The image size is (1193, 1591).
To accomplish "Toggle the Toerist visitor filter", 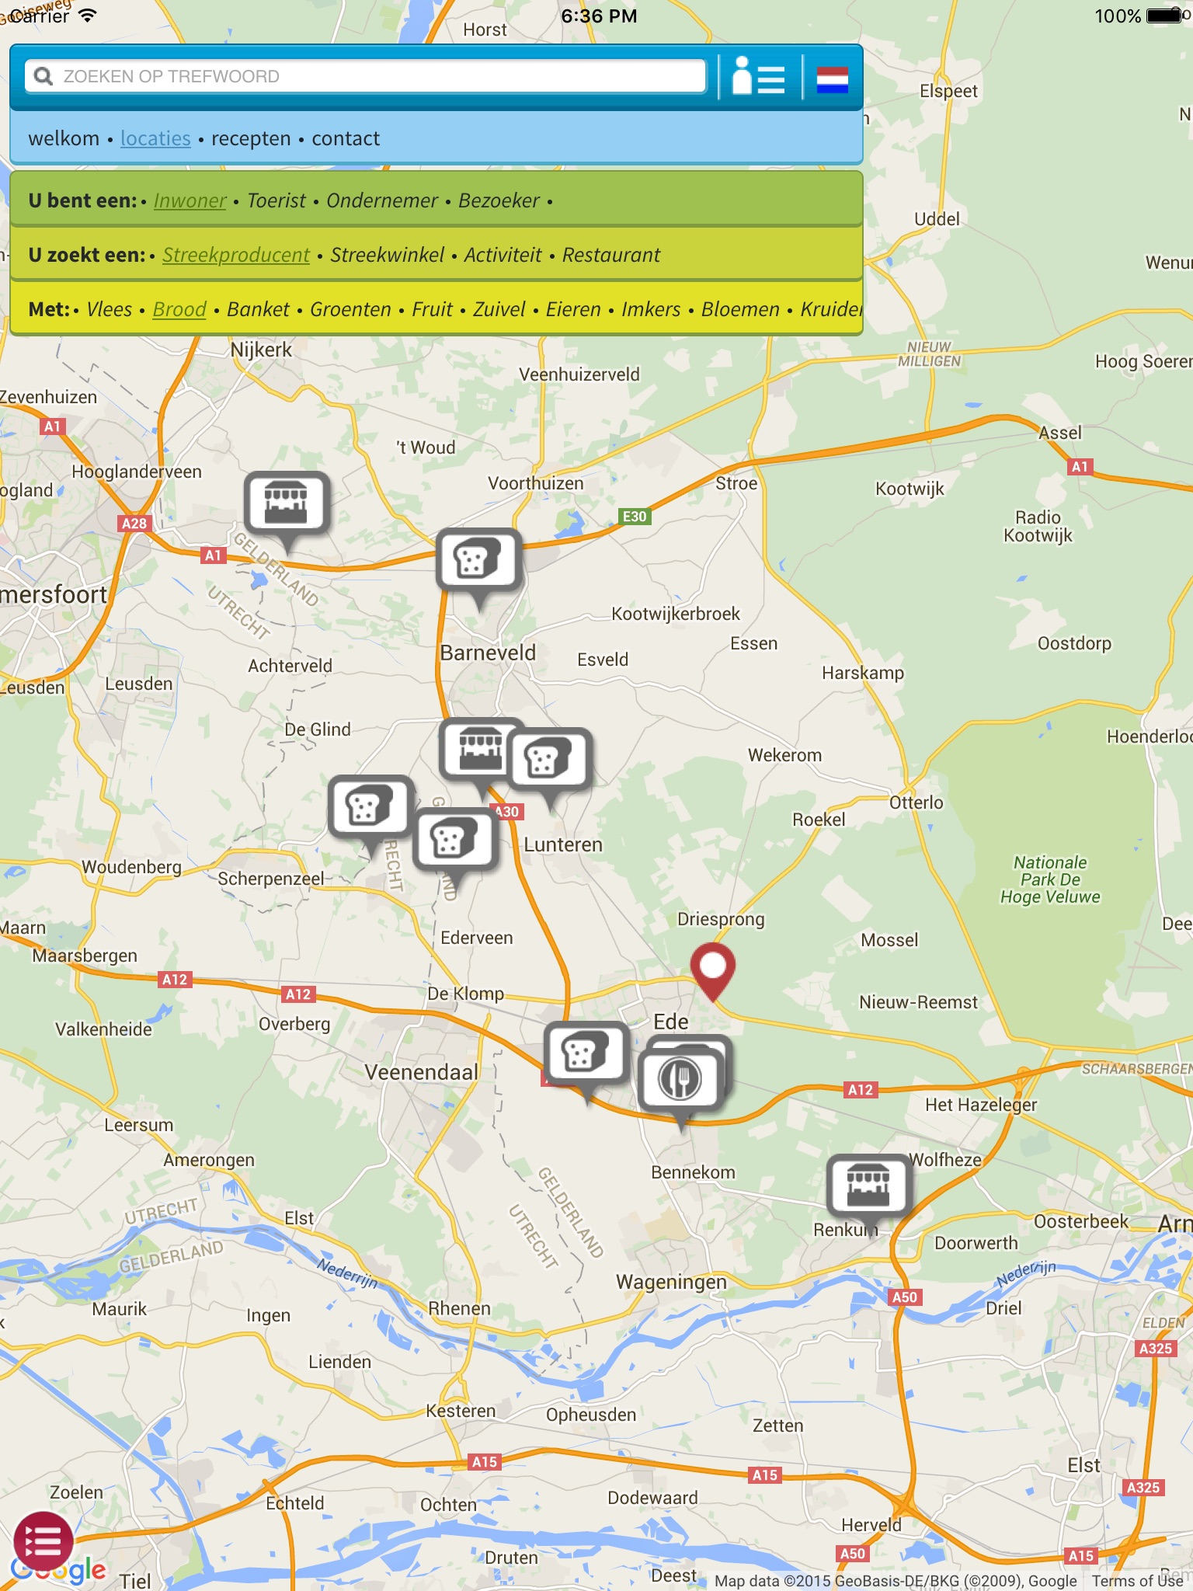I will (276, 201).
